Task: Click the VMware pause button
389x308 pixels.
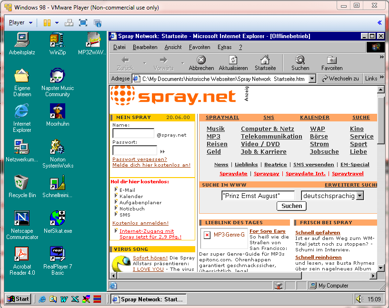Action: [47, 23]
